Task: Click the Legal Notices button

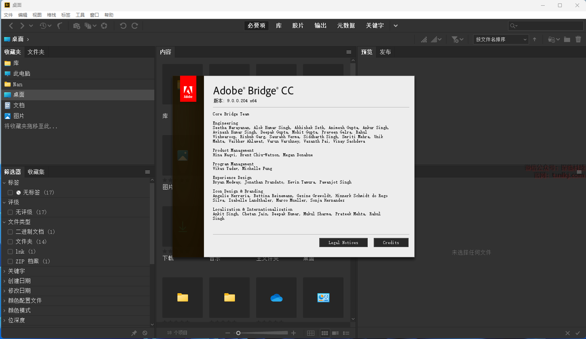Action: 343,243
